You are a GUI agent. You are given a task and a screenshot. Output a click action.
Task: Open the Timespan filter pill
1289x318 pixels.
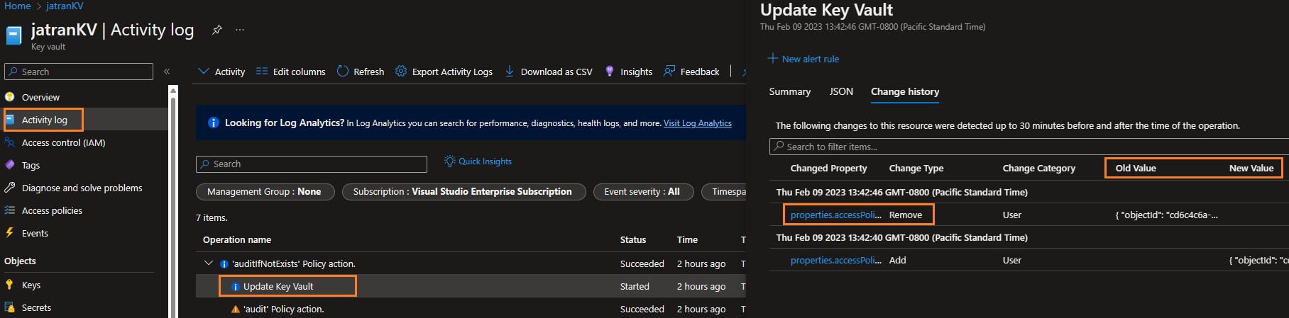tap(724, 191)
